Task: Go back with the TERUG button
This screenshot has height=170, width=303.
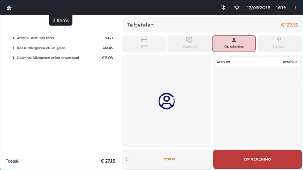Action: (x=166, y=159)
